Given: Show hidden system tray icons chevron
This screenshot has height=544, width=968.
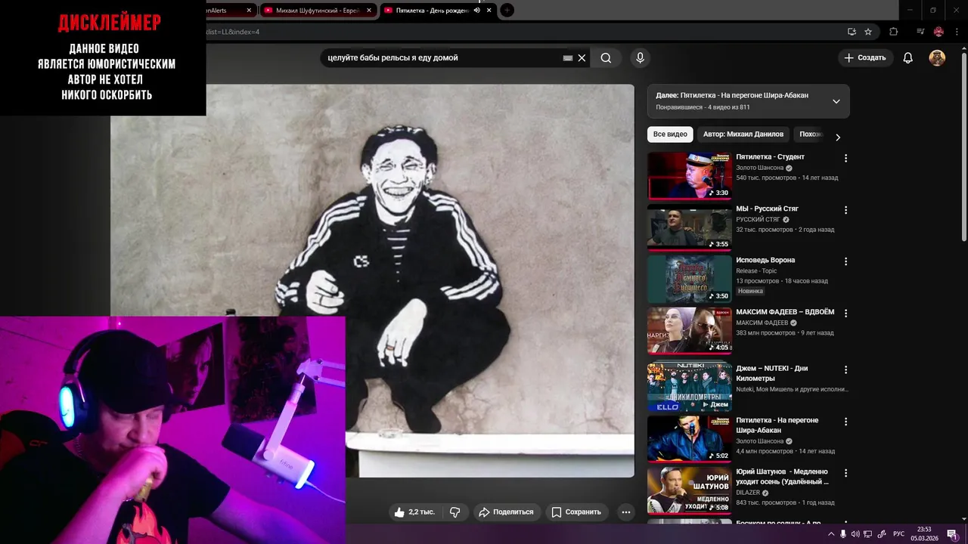Looking at the screenshot, I should pos(830,534).
